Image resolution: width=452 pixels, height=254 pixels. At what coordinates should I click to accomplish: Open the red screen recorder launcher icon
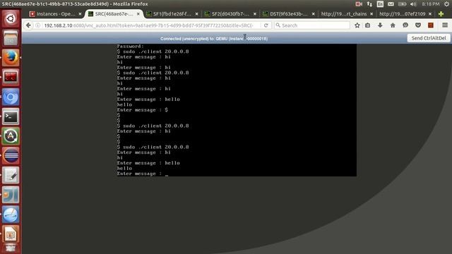point(11,77)
